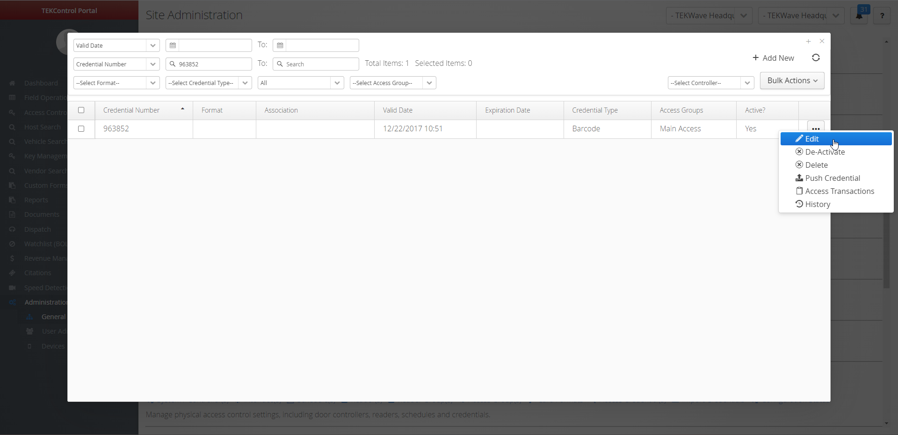Click the plus icon at dialog top
The height and width of the screenshot is (435, 898).
(808, 42)
